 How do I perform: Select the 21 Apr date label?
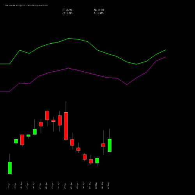pos(40,186)
